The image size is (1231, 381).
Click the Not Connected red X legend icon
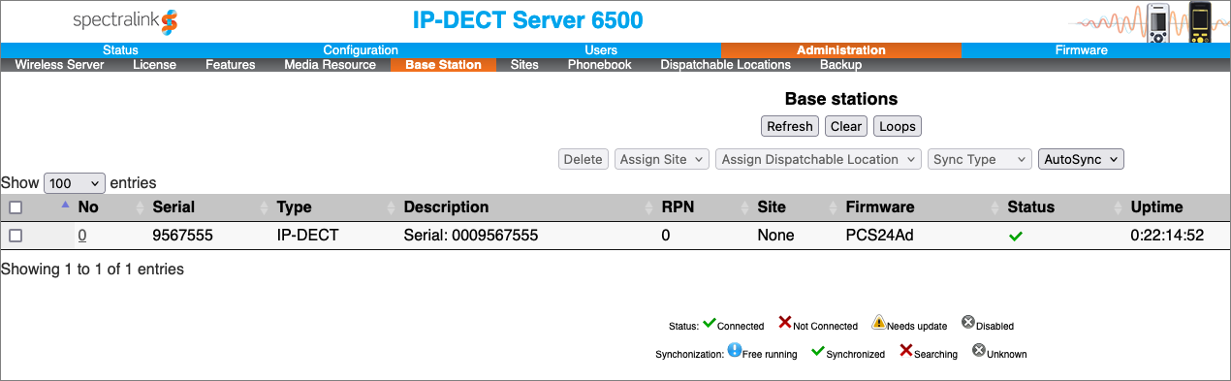point(785,323)
